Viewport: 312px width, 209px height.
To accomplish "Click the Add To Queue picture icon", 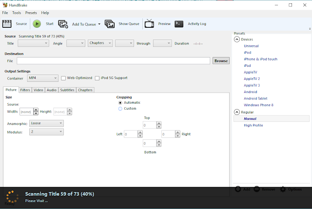I will click(63, 24).
